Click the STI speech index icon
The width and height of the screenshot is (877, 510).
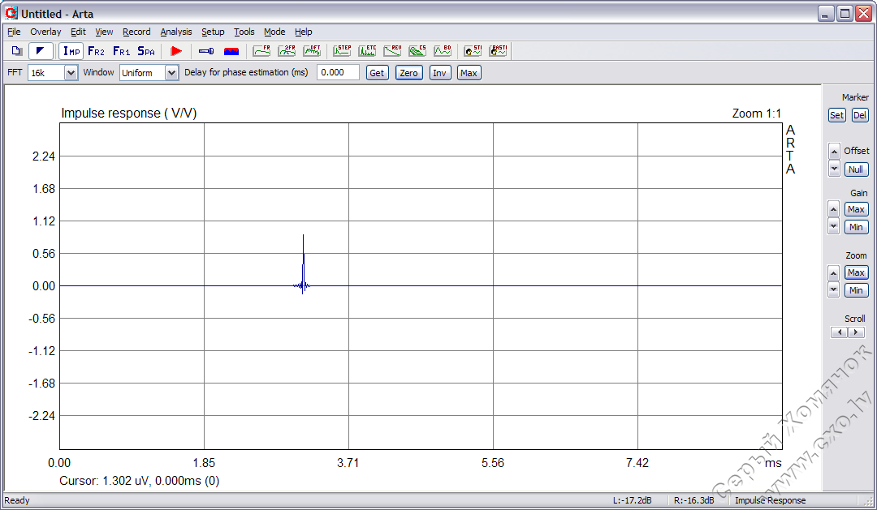point(473,51)
